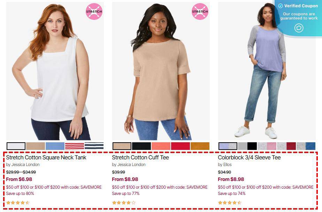Click the house icon in Verified Coupon banner

coord(299,28)
